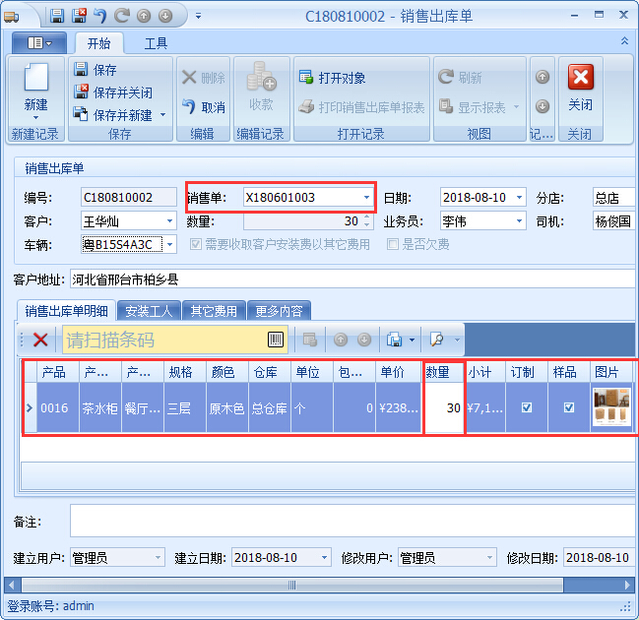Toggle the 订制 checkbox in product row

click(526, 407)
